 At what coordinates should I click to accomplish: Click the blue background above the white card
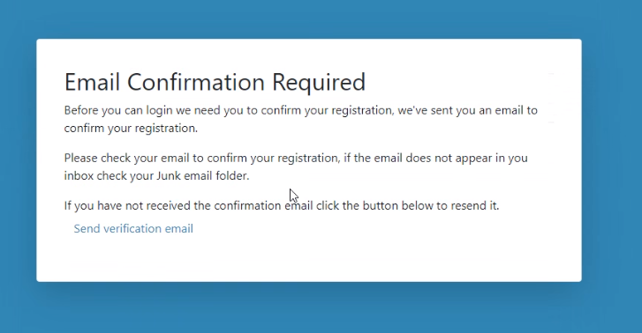pos(321,18)
